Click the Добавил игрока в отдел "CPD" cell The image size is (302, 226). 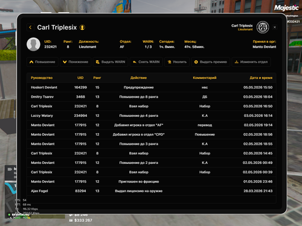[138, 134]
